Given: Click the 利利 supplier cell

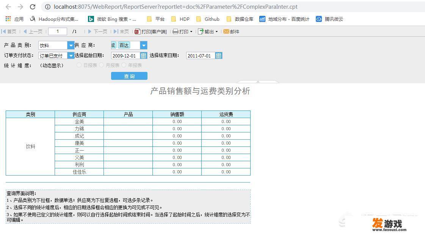Looking at the screenshot, I should 79,164.
